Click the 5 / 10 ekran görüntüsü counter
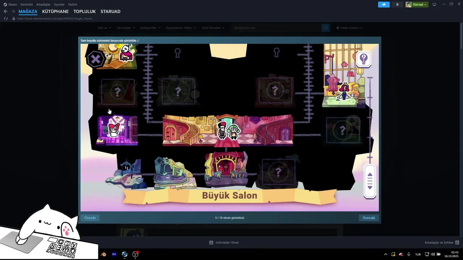 click(x=230, y=218)
